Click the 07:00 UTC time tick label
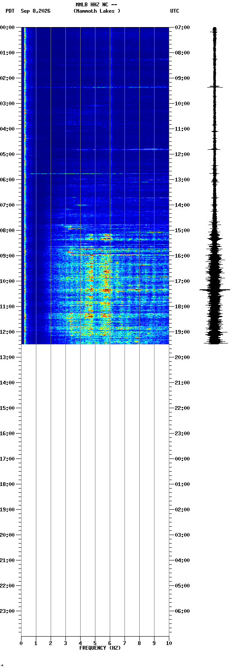The height and width of the screenshot is (670, 233). click(x=182, y=27)
